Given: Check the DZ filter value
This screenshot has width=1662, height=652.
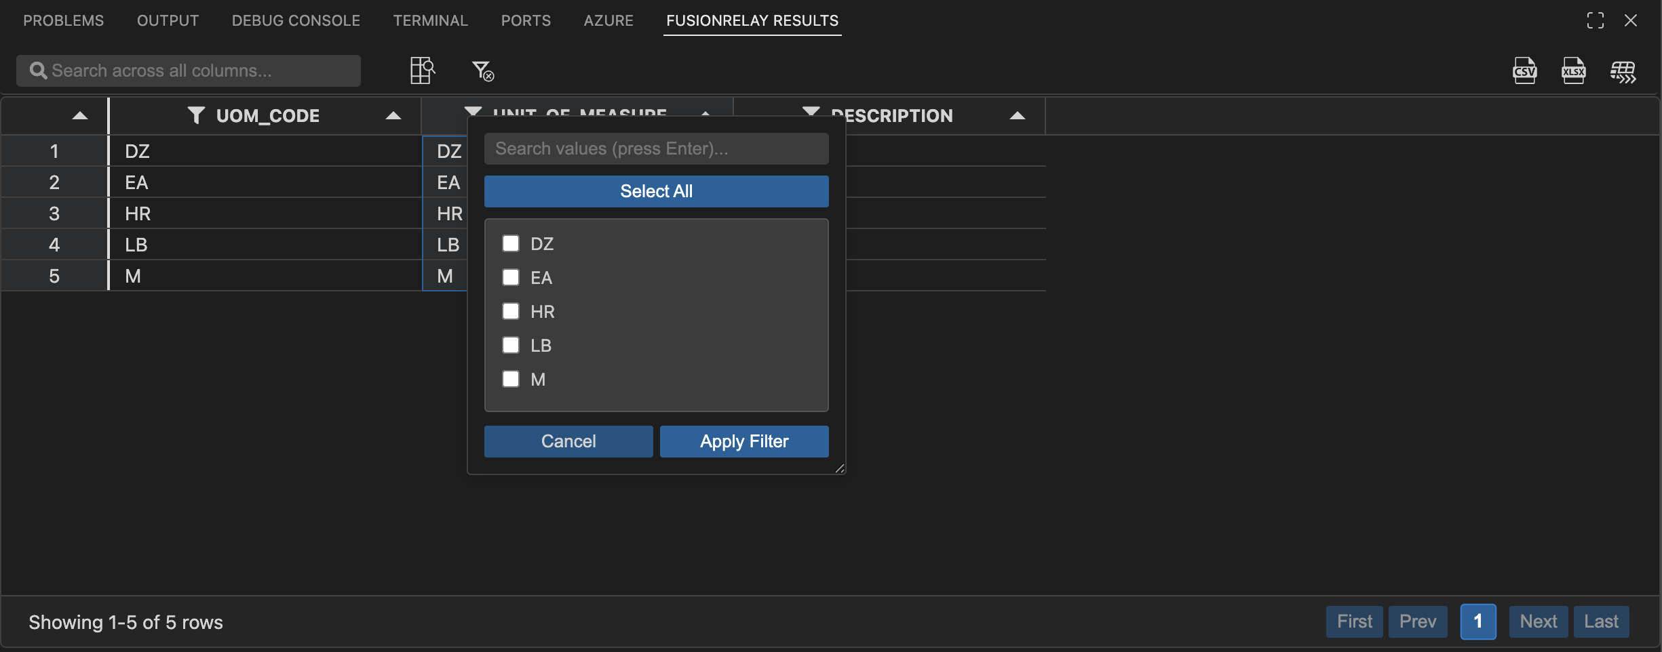Looking at the screenshot, I should tap(511, 243).
